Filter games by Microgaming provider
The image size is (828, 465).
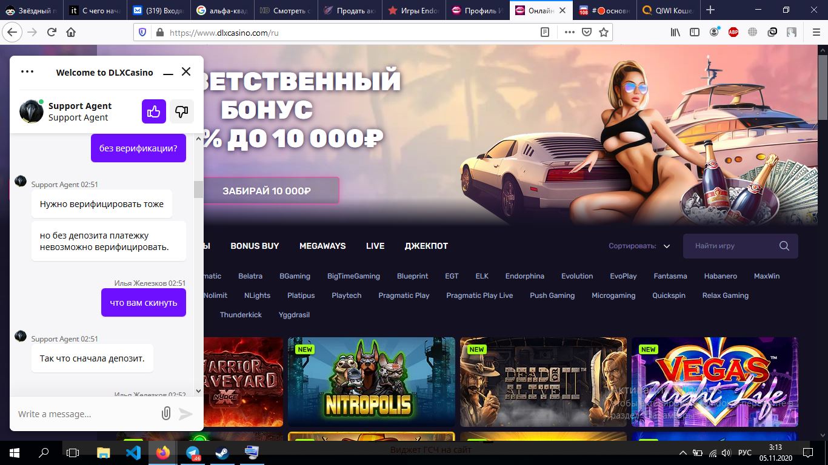pos(613,295)
